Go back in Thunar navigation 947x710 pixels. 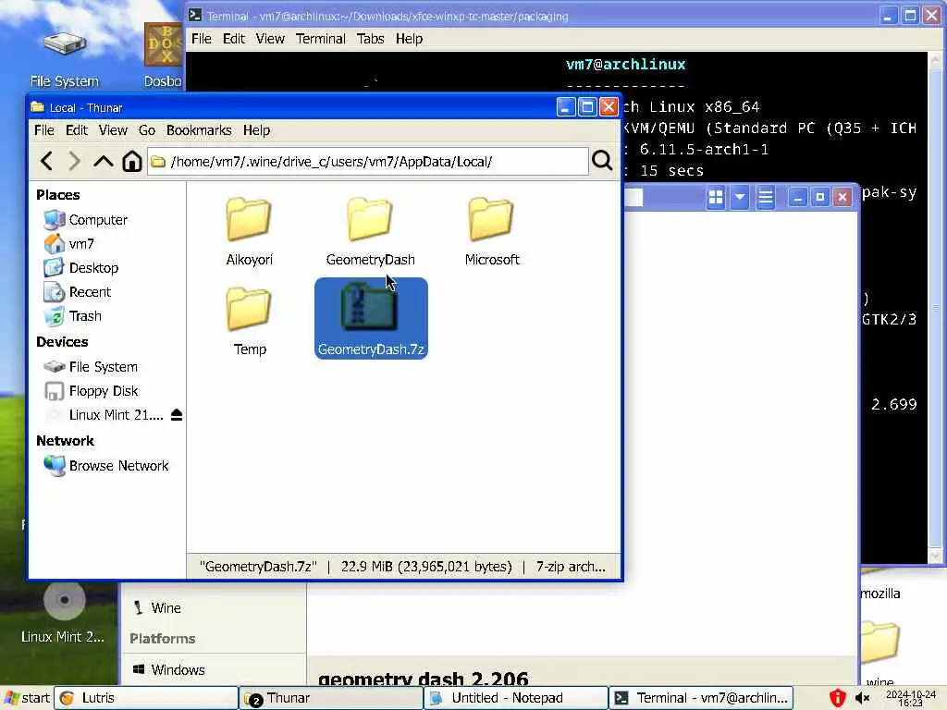click(46, 161)
